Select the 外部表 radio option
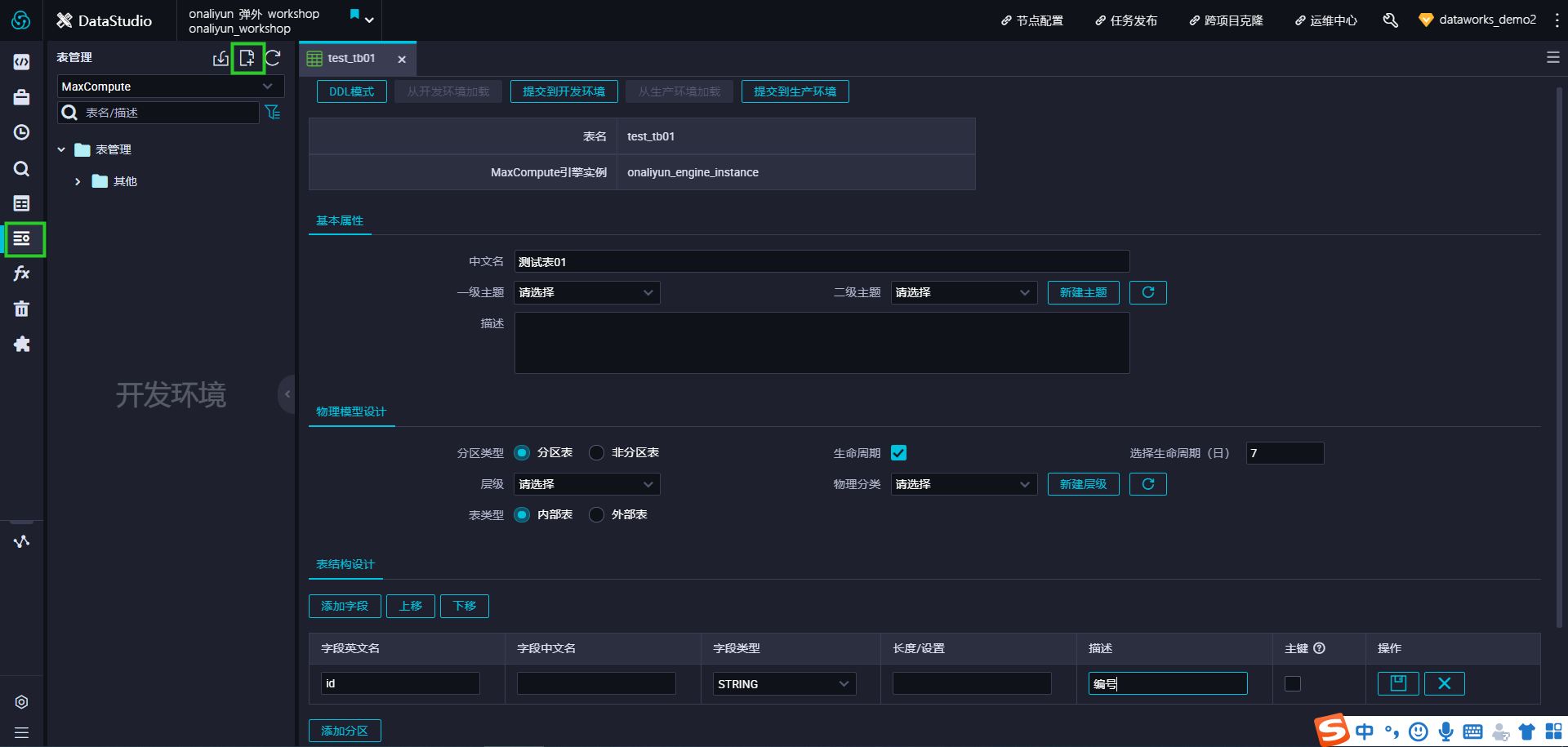Screen dimensions: 1568x747 597,514
